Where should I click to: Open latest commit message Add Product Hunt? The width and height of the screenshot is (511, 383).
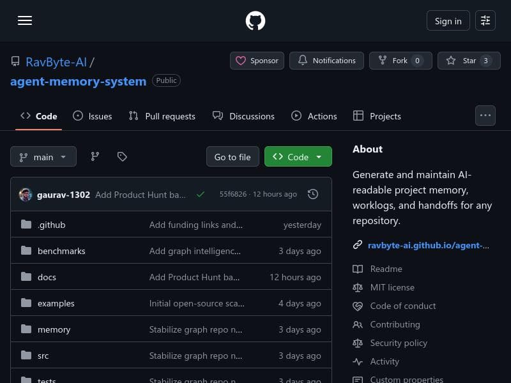click(141, 195)
